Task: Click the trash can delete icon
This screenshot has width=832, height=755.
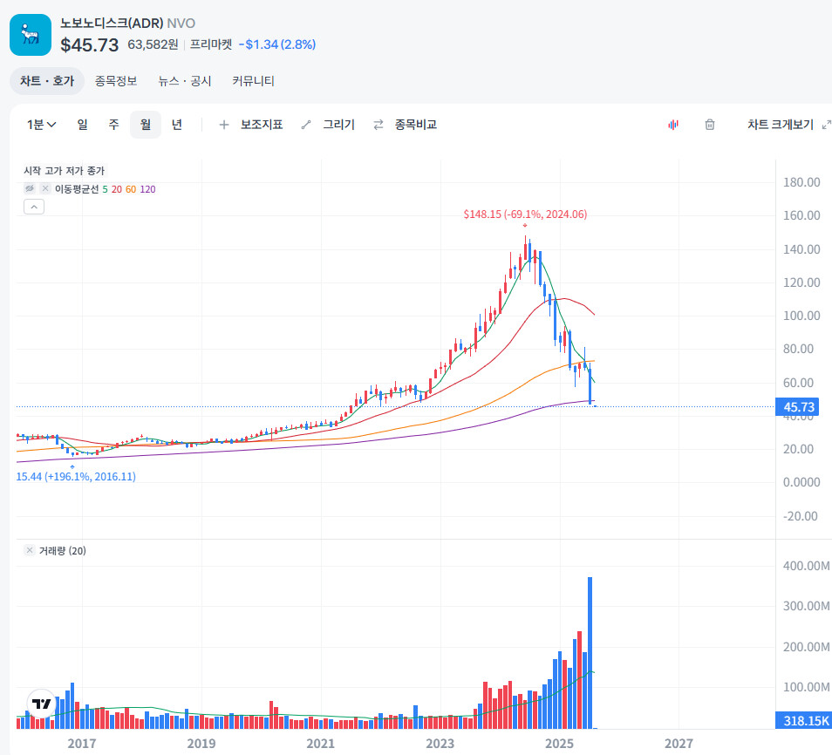Action: tap(710, 125)
